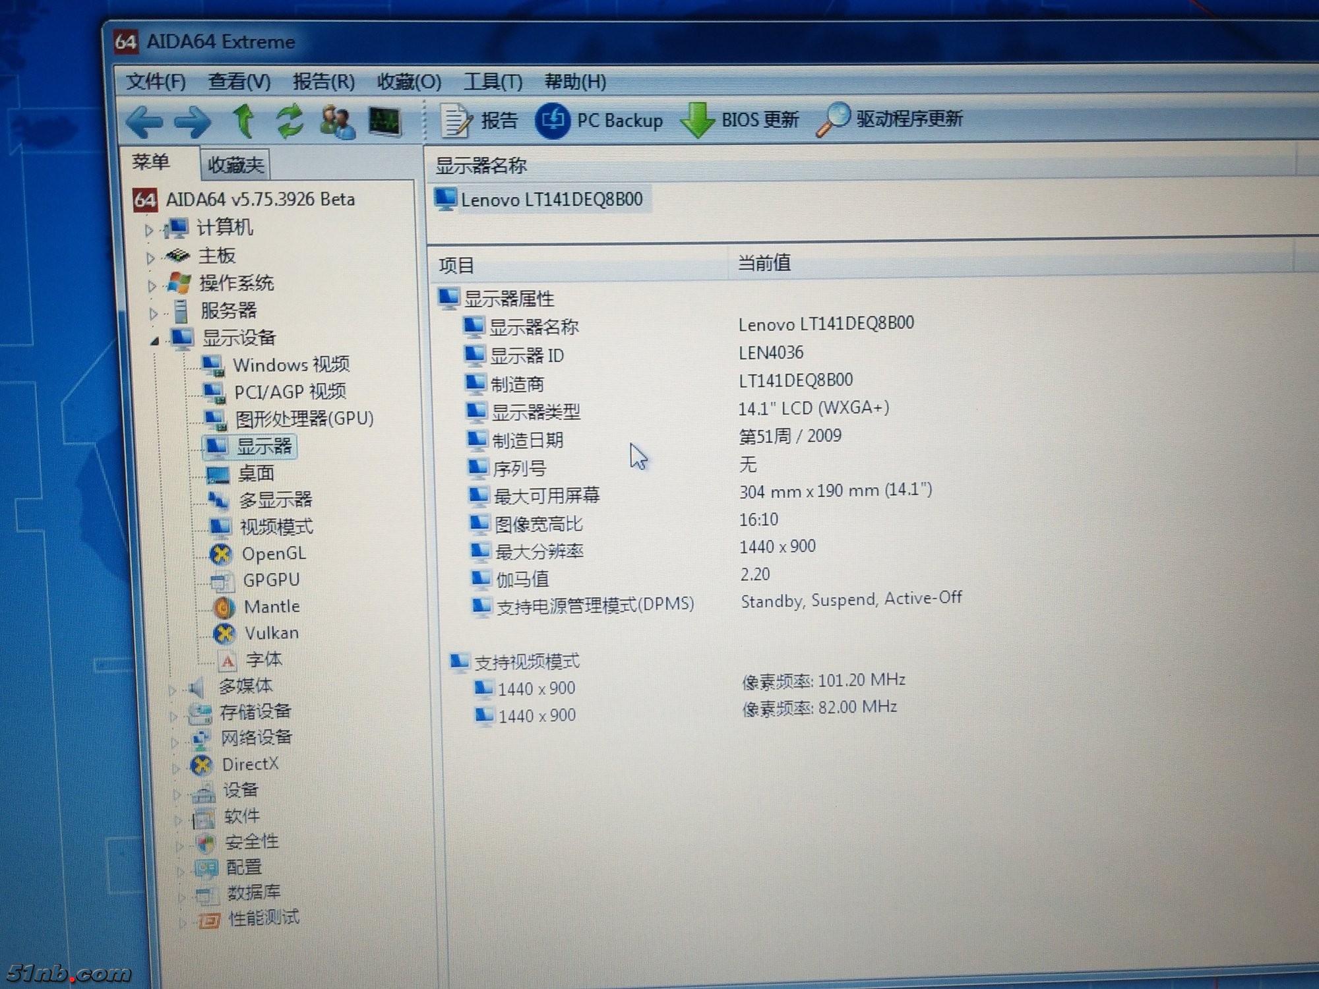Select the 最大分辨率 row
Image resolution: width=1319 pixels, height=989 pixels.
(x=527, y=552)
